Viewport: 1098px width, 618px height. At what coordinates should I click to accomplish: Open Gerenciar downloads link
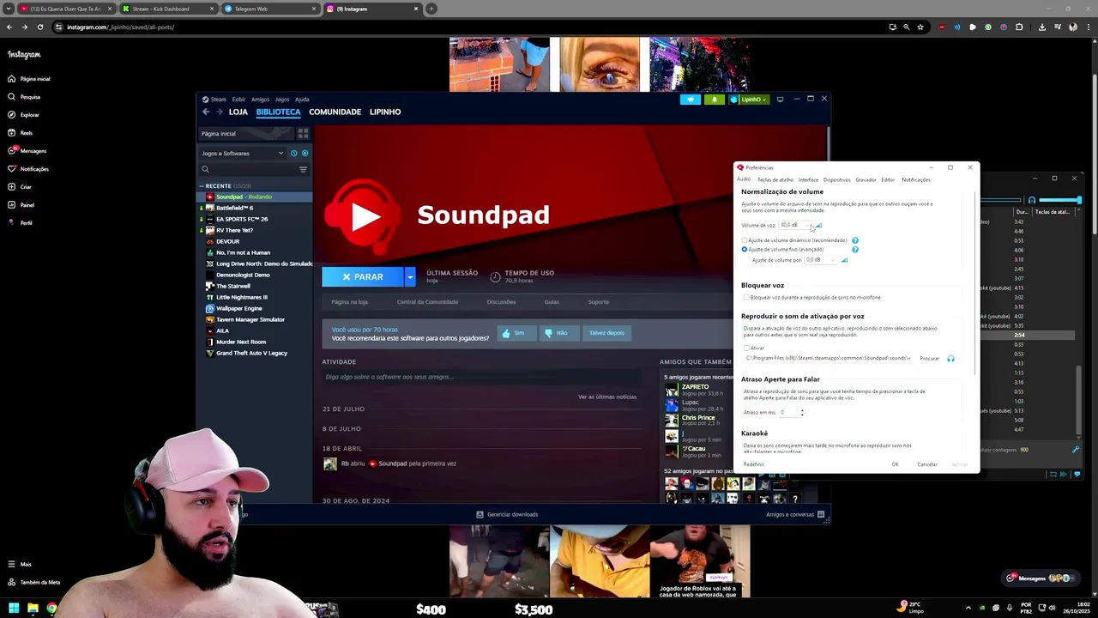[507, 514]
